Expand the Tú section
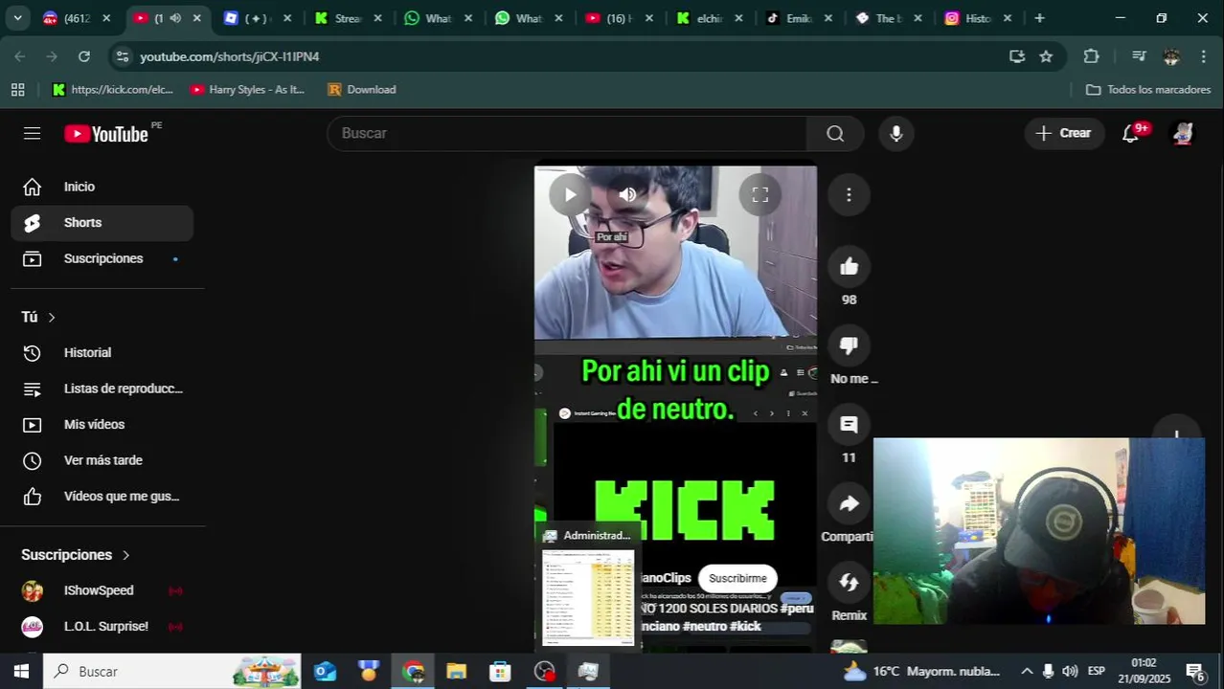Viewport: 1224px width, 689px height. 38,317
